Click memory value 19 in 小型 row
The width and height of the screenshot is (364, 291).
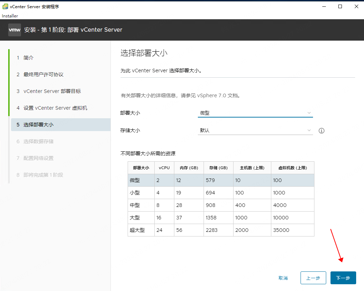[x=179, y=193]
